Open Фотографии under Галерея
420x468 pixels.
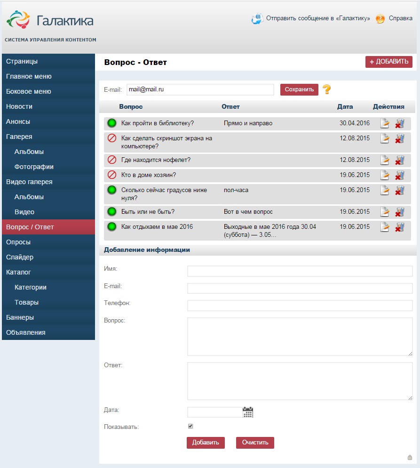pos(48,167)
